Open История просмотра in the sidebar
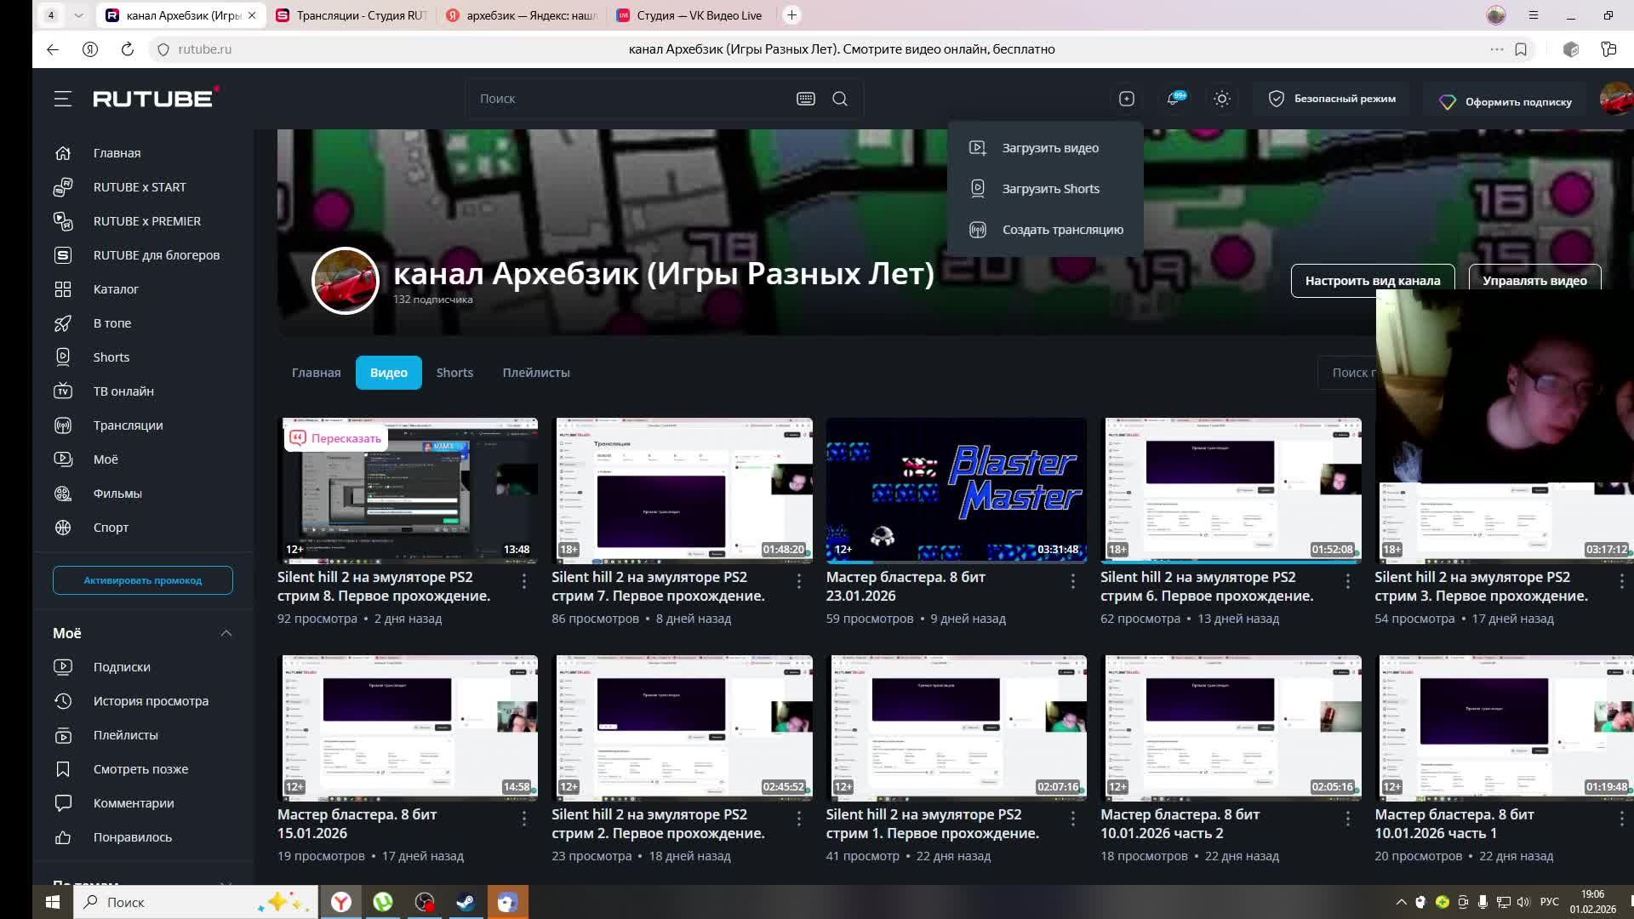Image resolution: width=1634 pixels, height=919 pixels. (x=151, y=701)
